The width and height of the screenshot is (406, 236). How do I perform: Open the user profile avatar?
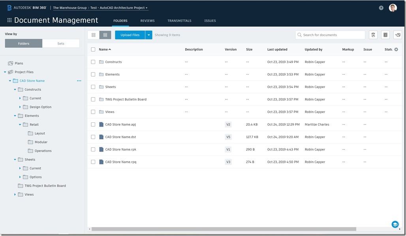393,8
